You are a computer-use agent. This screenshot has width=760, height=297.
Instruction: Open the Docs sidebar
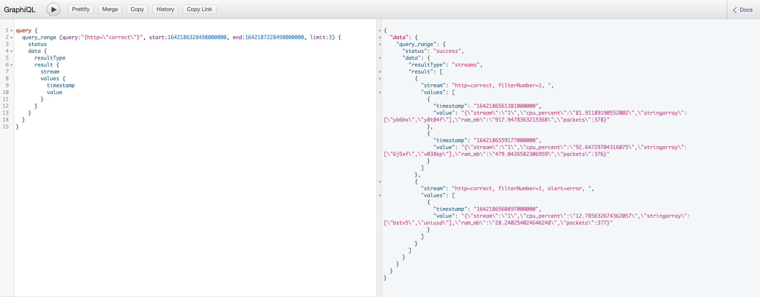point(743,10)
